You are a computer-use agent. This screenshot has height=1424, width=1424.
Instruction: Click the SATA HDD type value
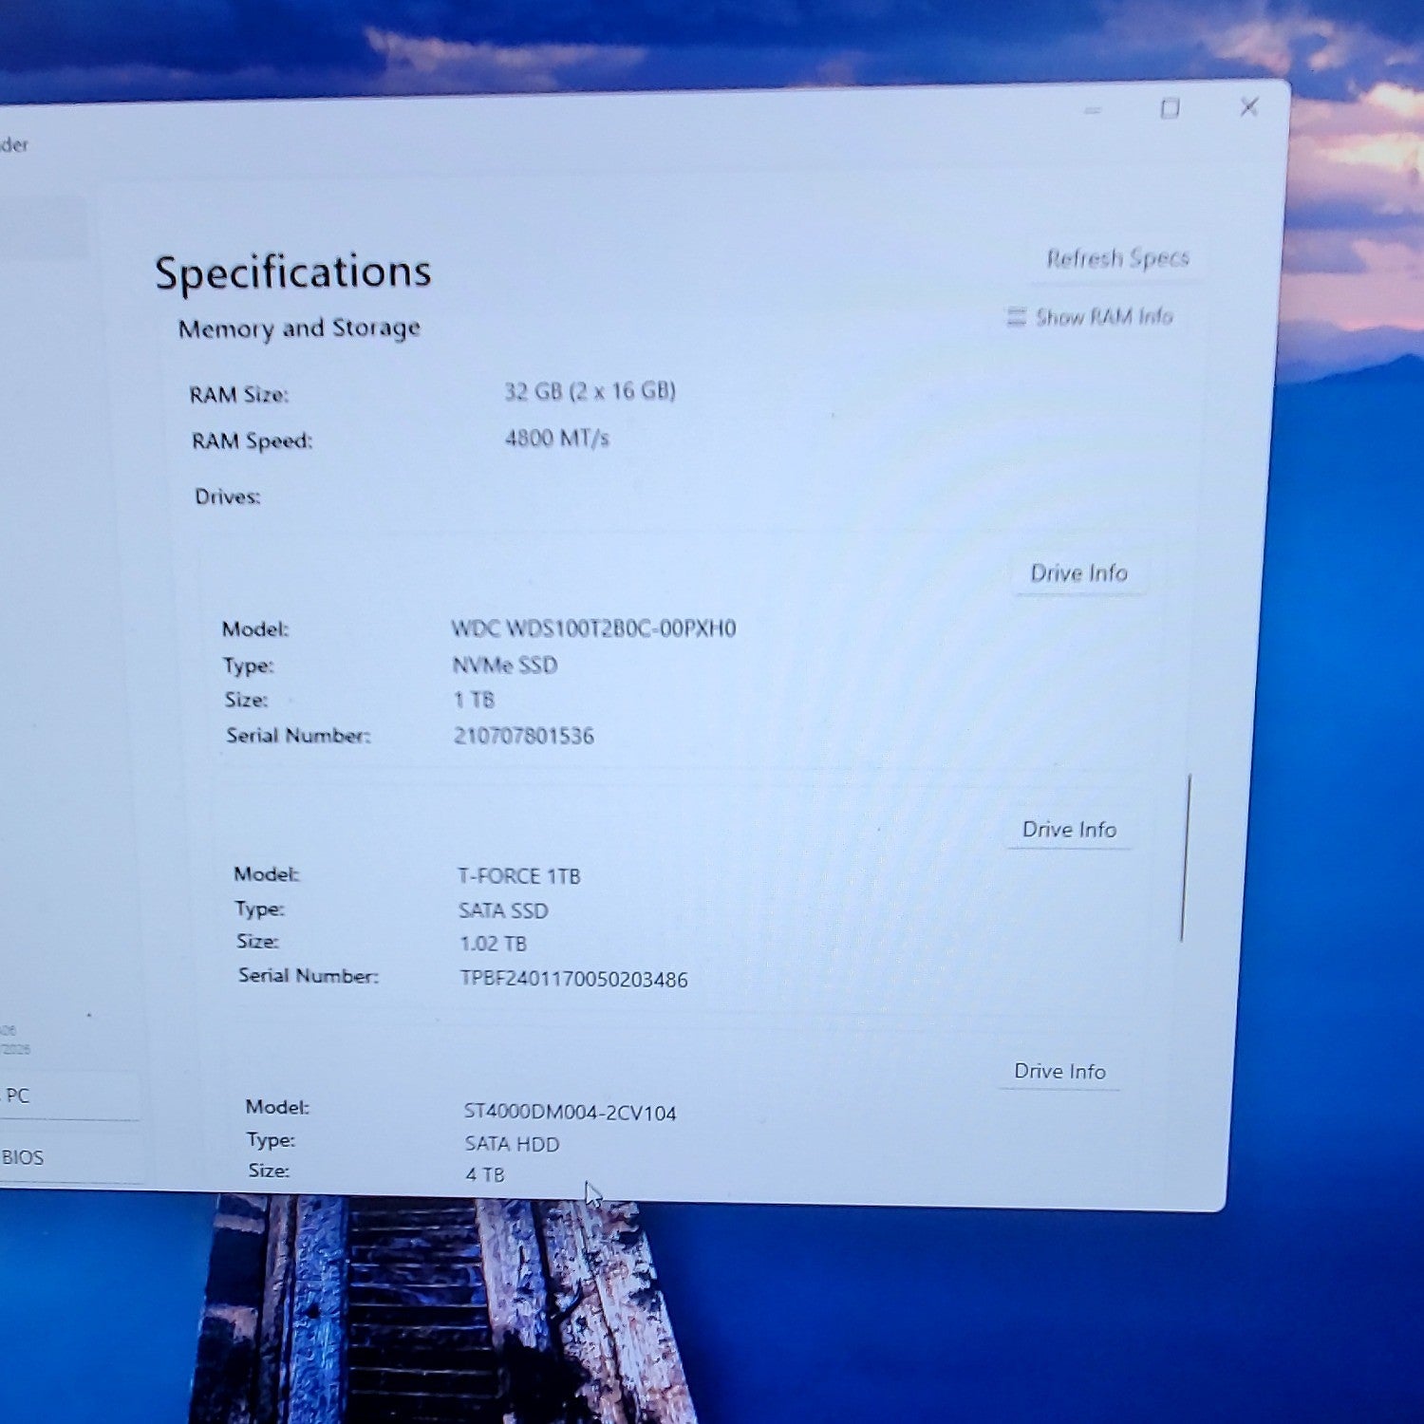[x=512, y=1144]
